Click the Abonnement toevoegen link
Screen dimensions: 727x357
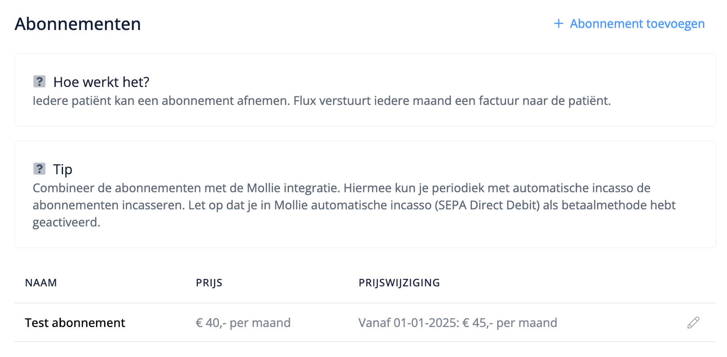[637, 24]
